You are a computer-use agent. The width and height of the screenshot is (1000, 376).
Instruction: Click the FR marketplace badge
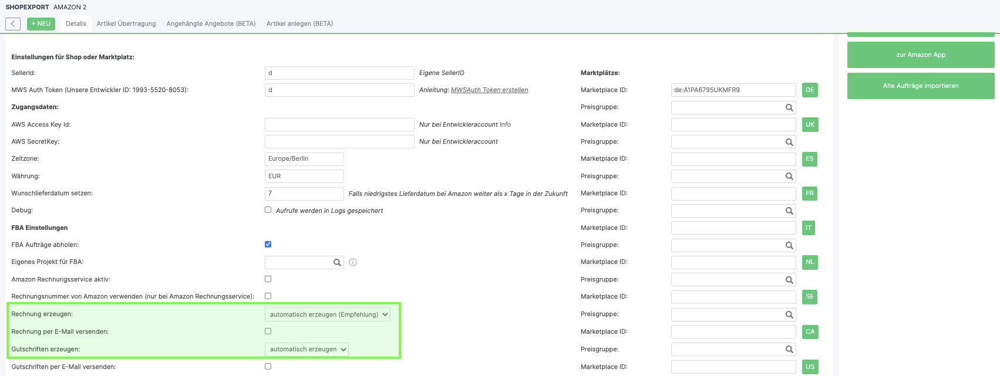click(x=809, y=194)
